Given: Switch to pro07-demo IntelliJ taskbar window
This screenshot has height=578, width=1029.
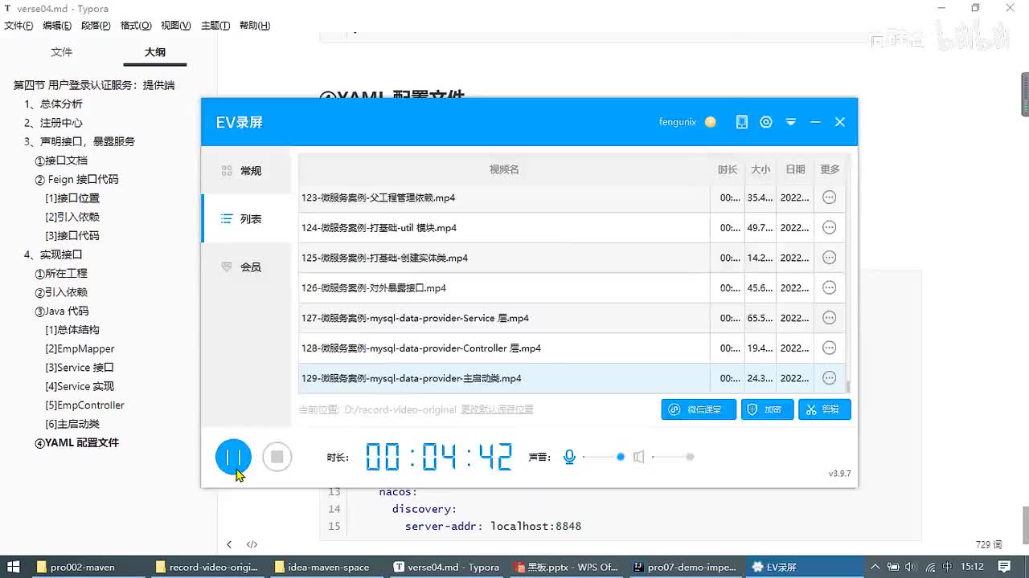Looking at the screenshot, I should tap(685, 567).
